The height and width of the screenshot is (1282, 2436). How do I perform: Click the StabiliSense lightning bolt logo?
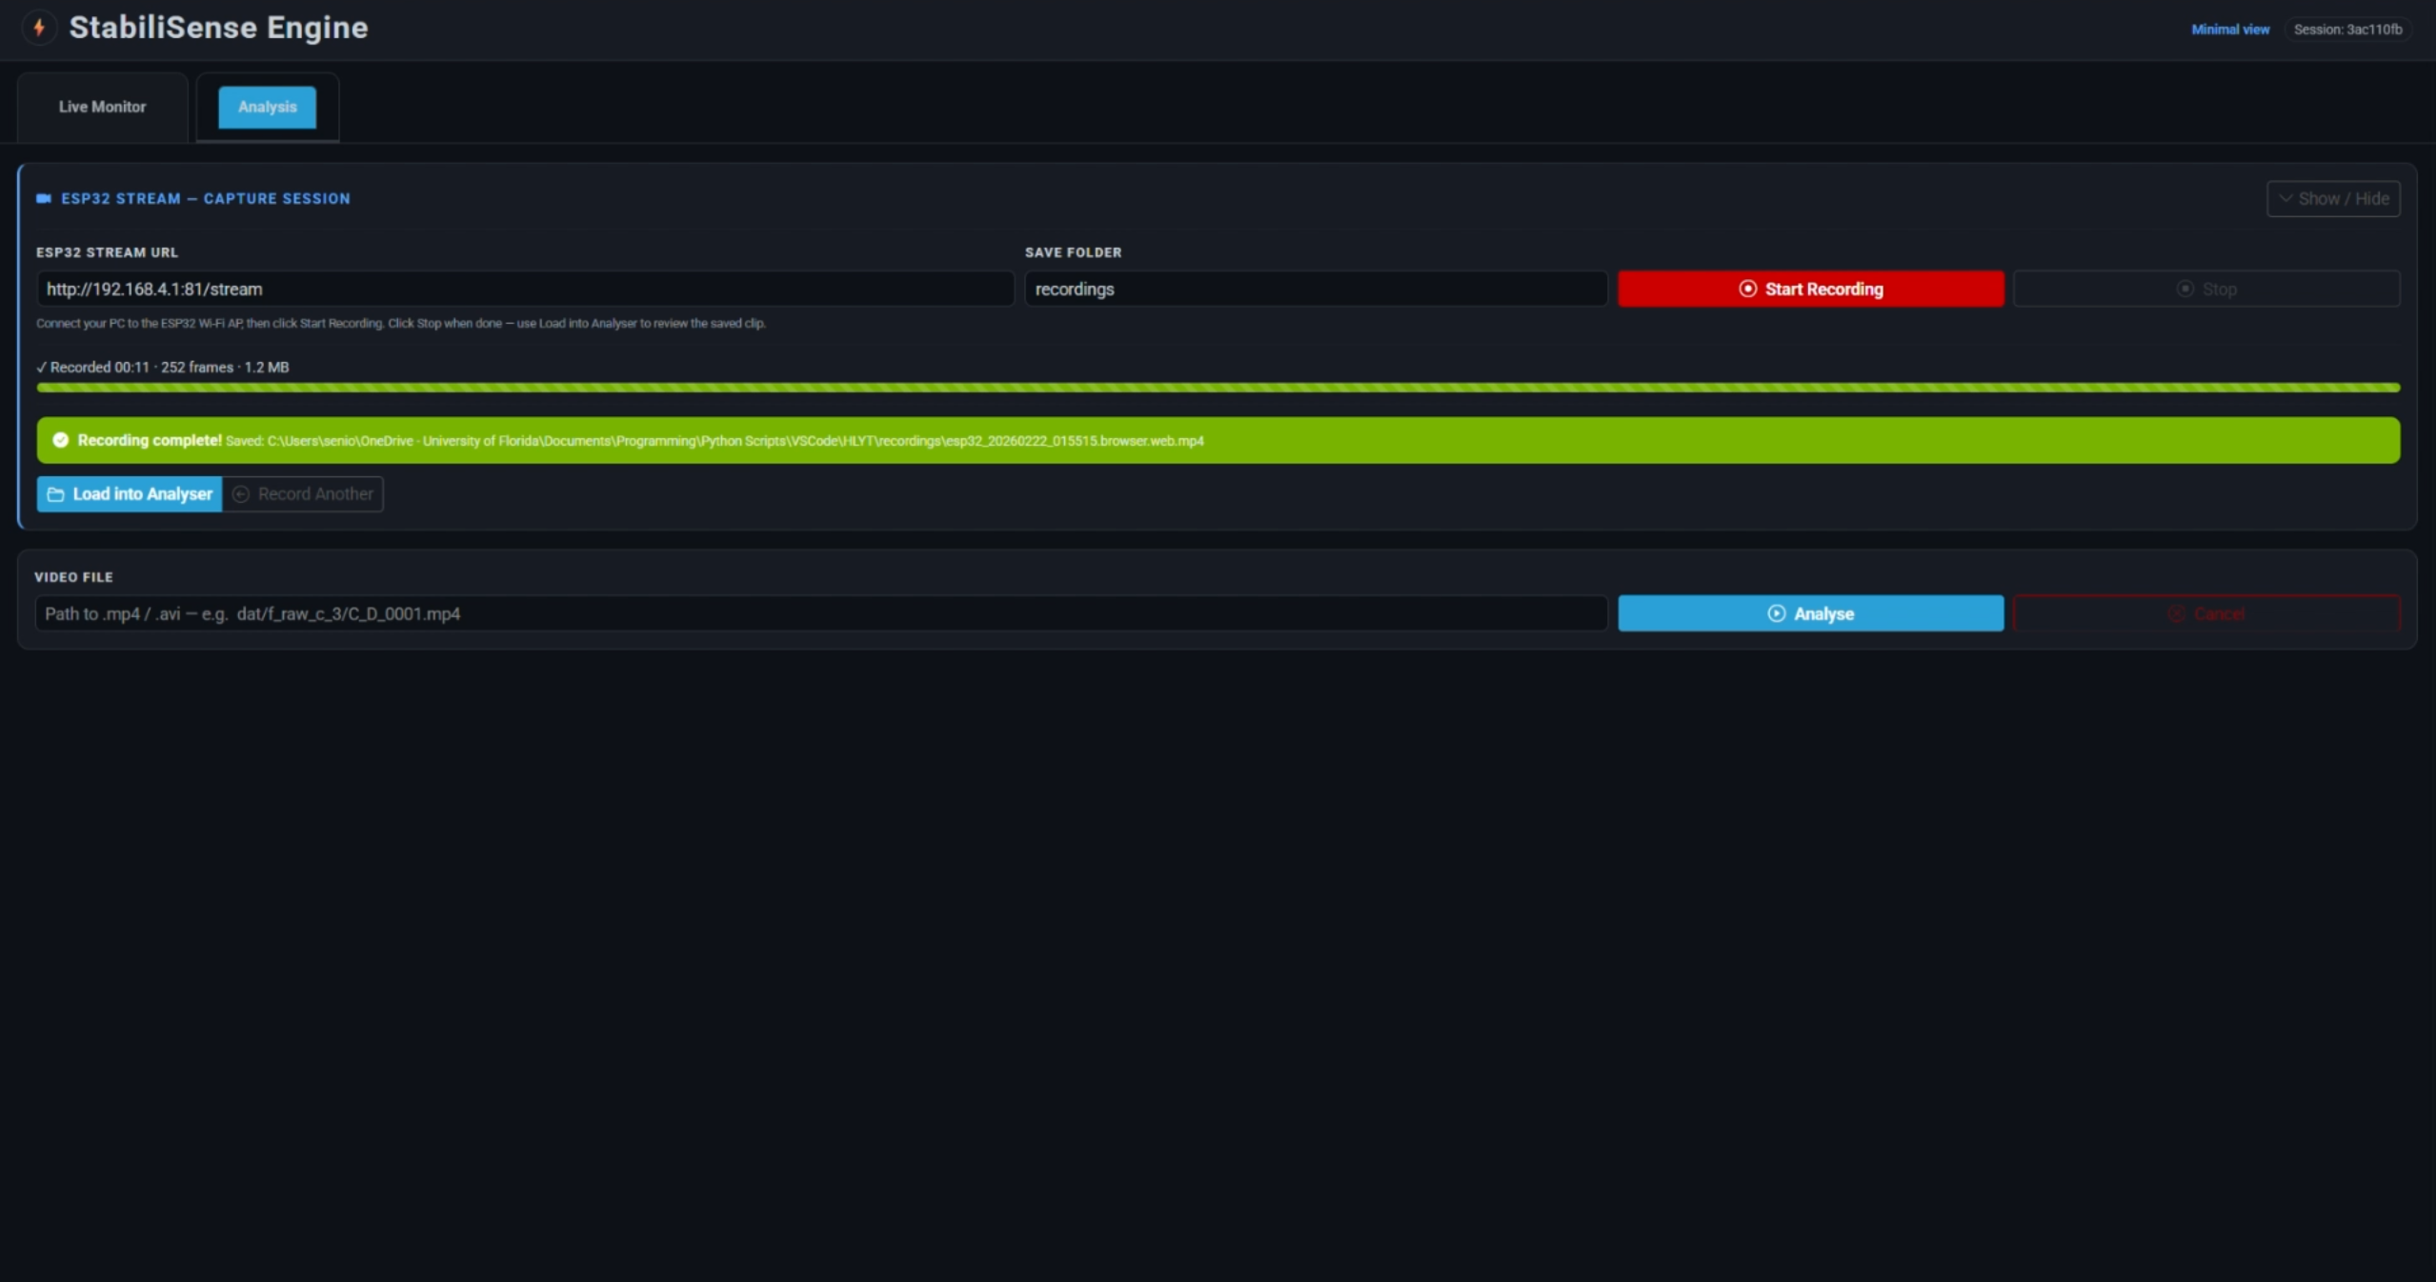point(39,28)
